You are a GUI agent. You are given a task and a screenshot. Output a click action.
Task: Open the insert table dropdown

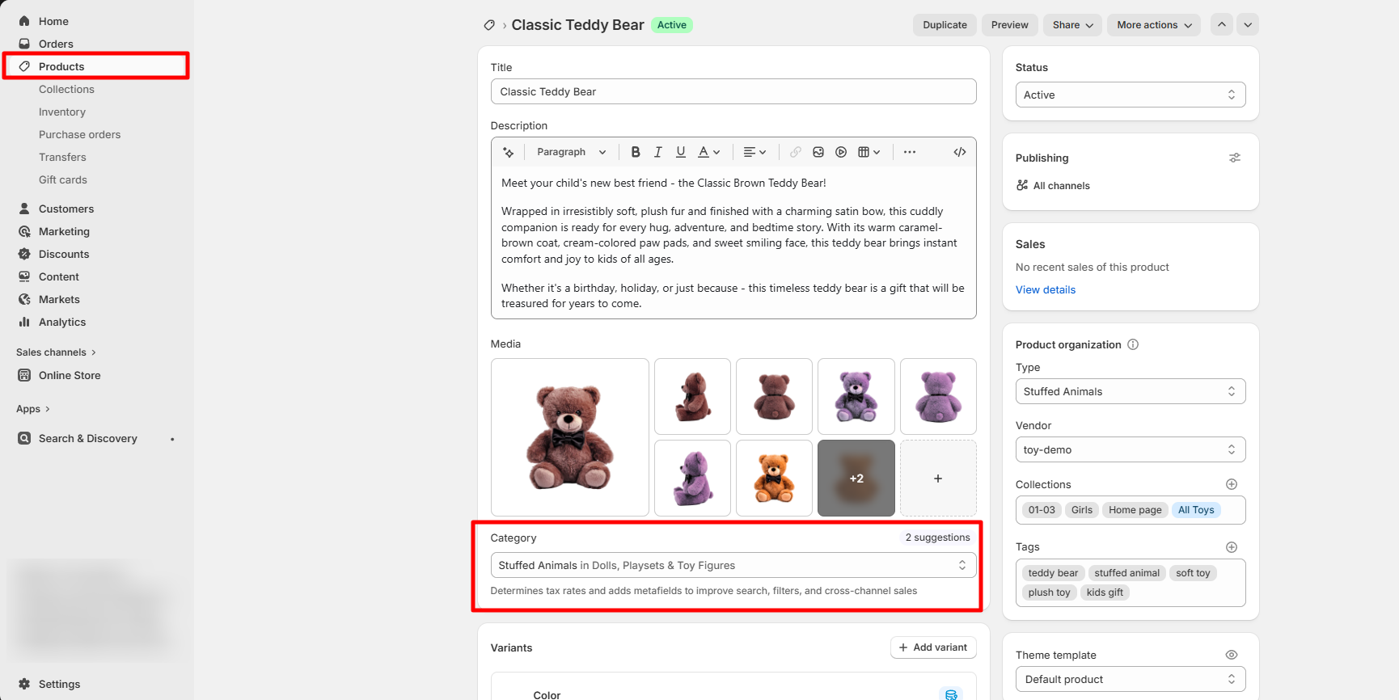(x=869, y=152)
